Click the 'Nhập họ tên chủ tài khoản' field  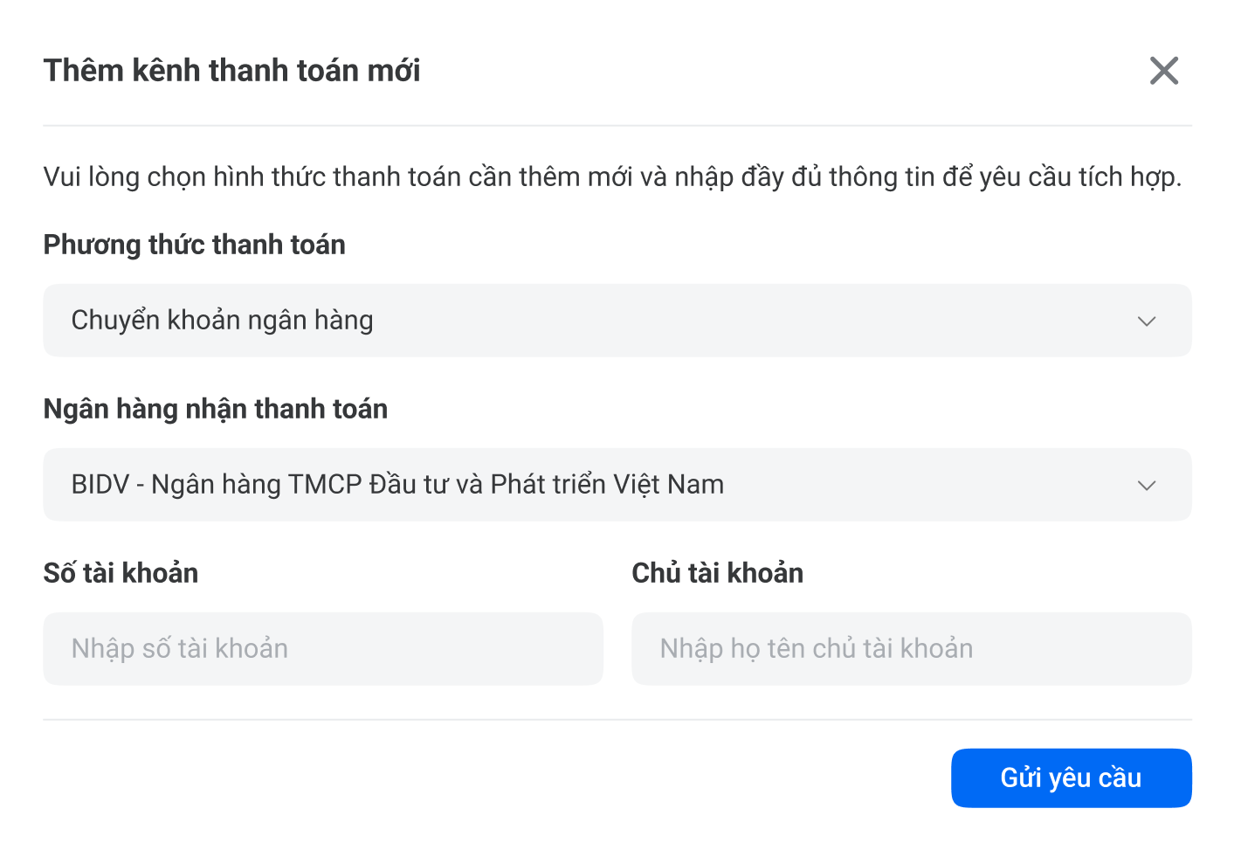(912, 648)
